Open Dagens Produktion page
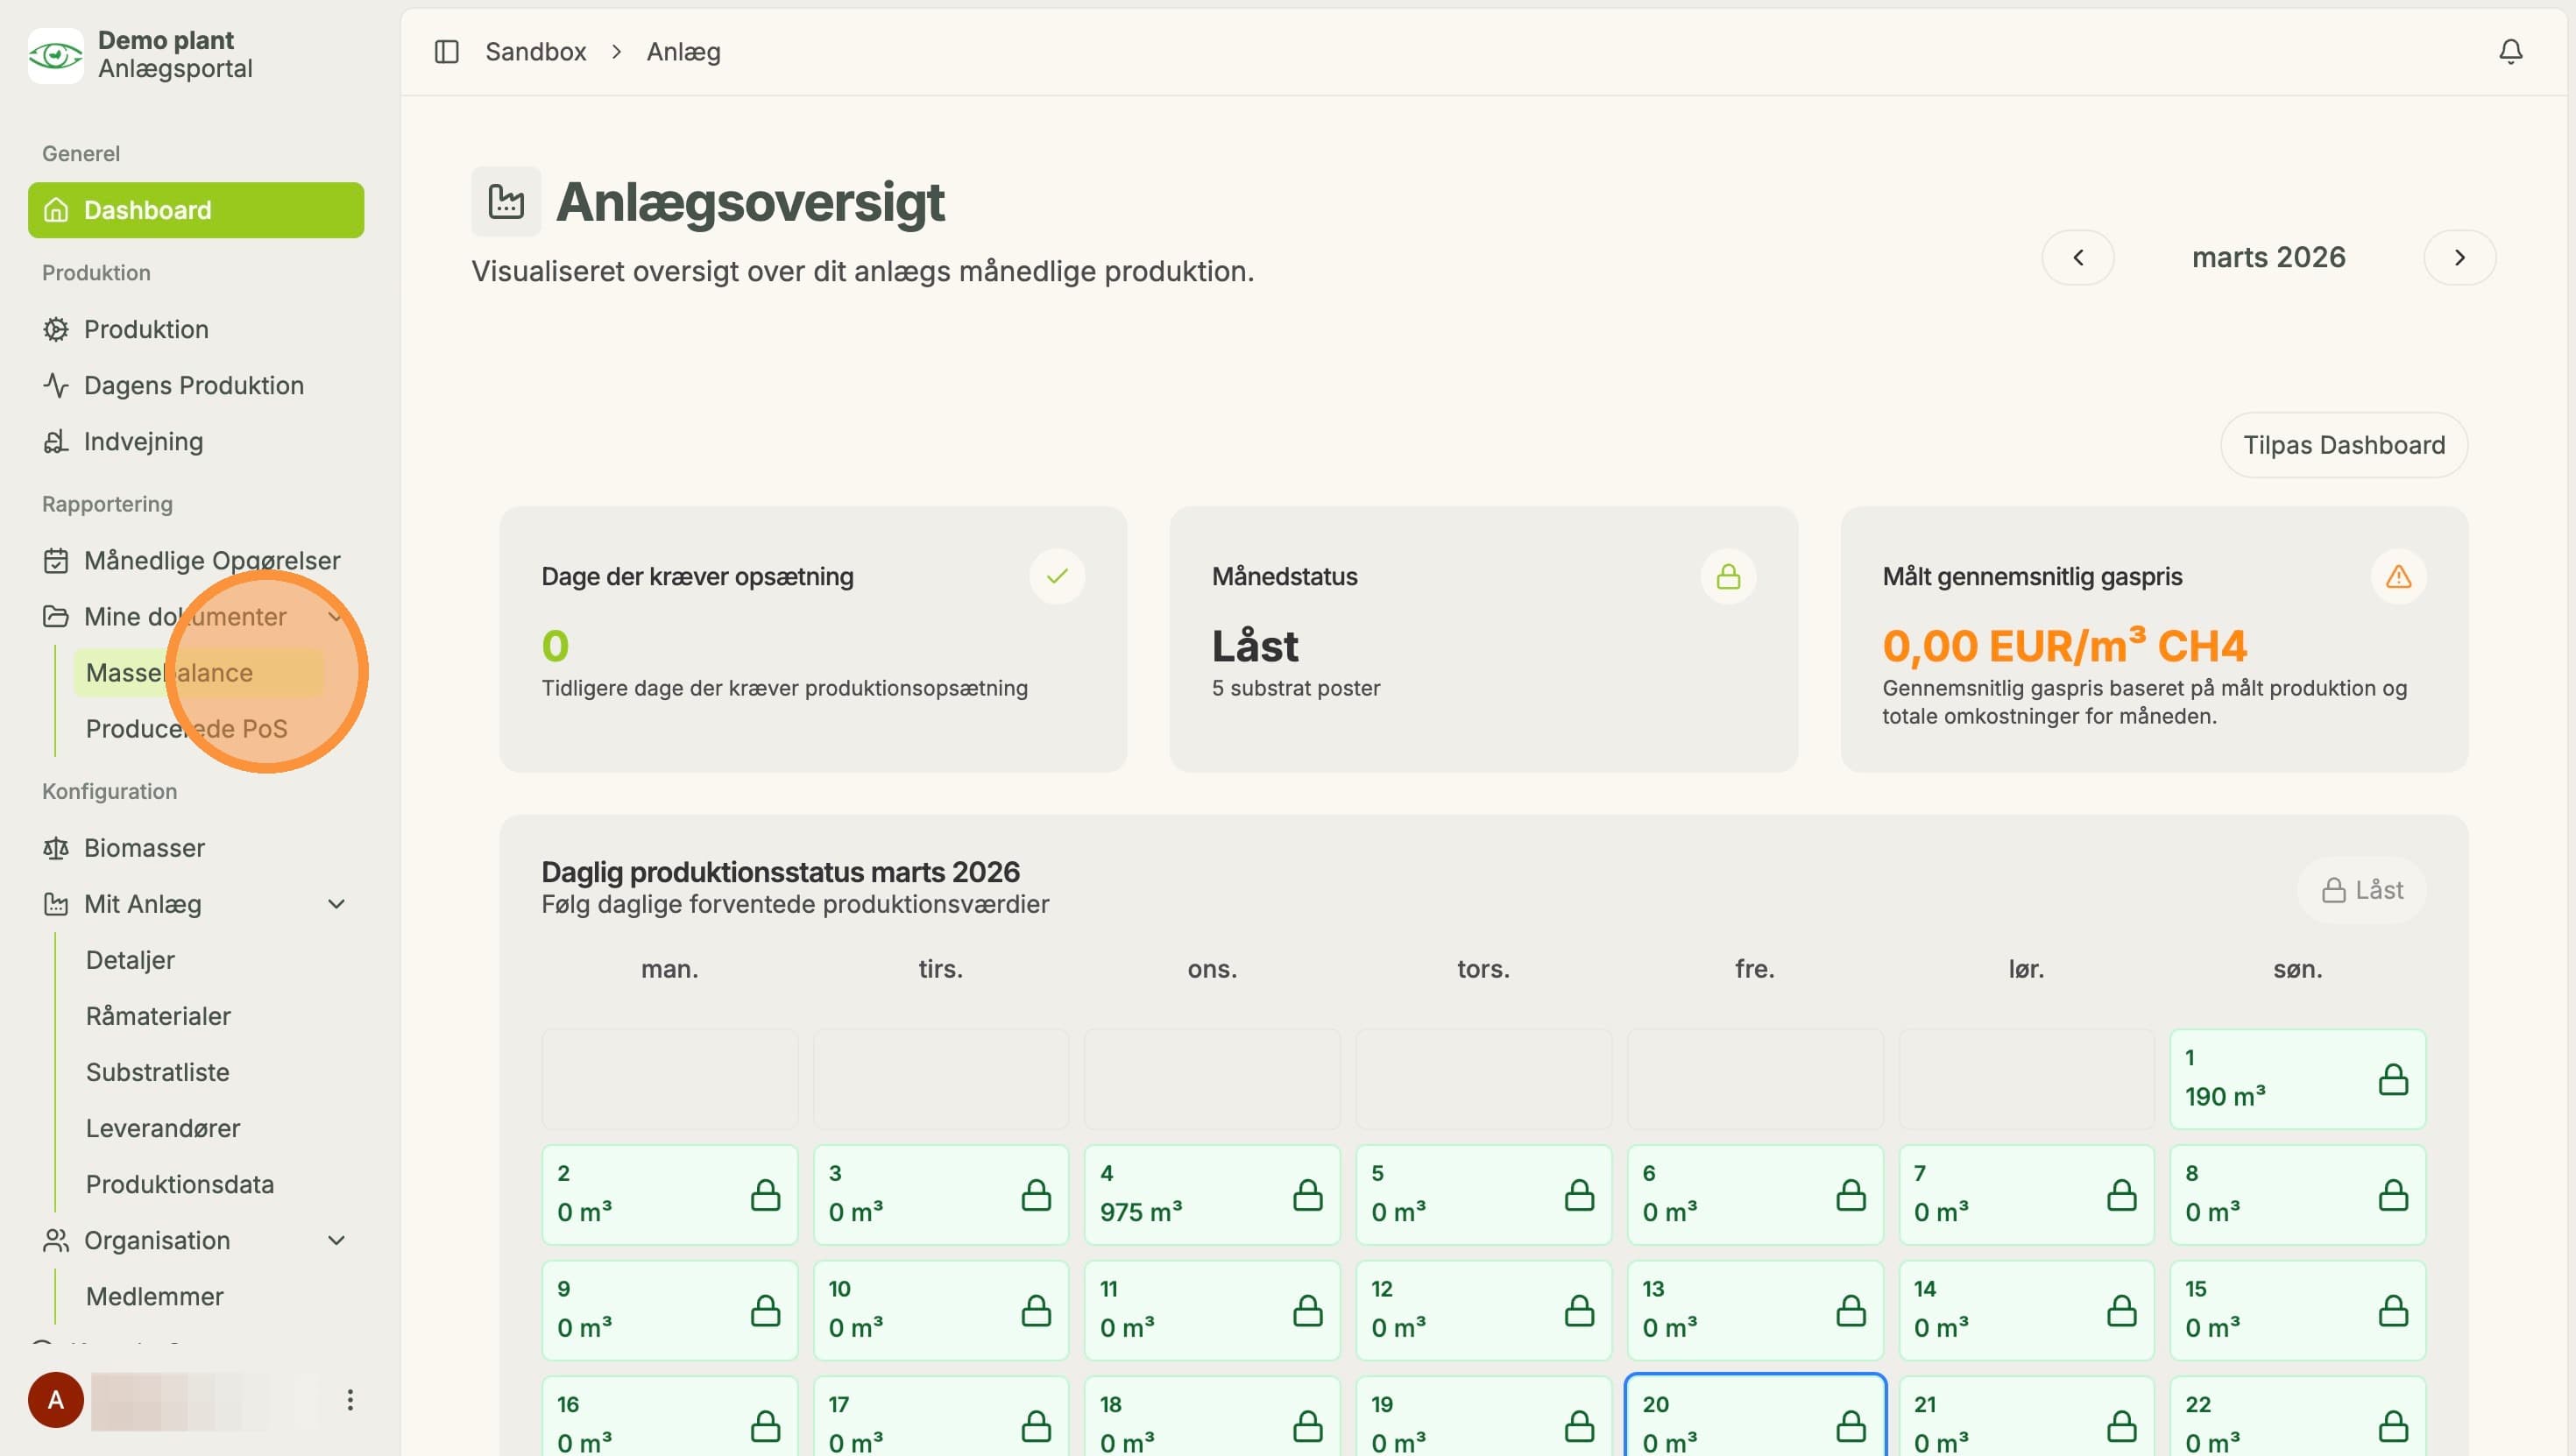The height and width of the screenshot is (1456, 2576). pyautogui.click(x=196, y=385)
